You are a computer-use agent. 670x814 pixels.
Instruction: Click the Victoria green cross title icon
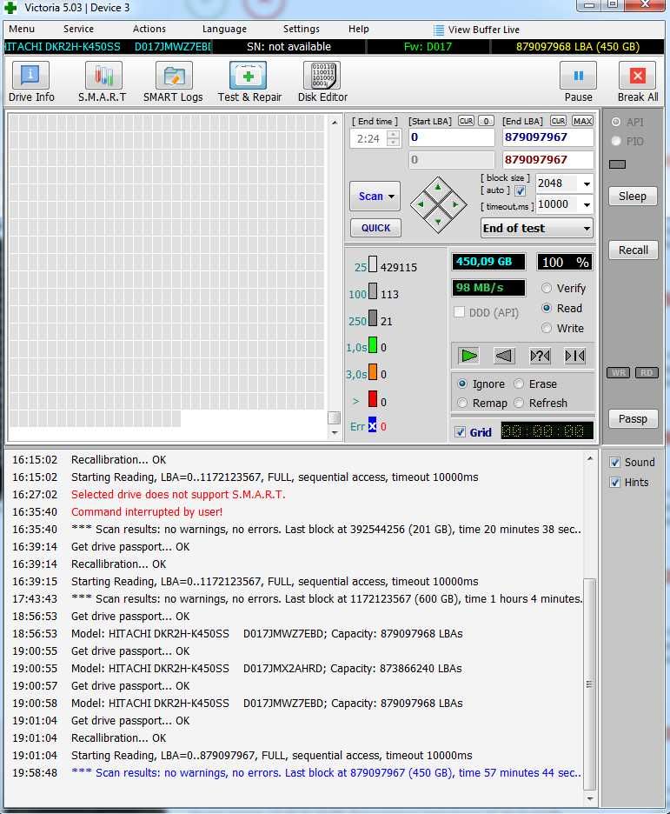click(10, 8)
